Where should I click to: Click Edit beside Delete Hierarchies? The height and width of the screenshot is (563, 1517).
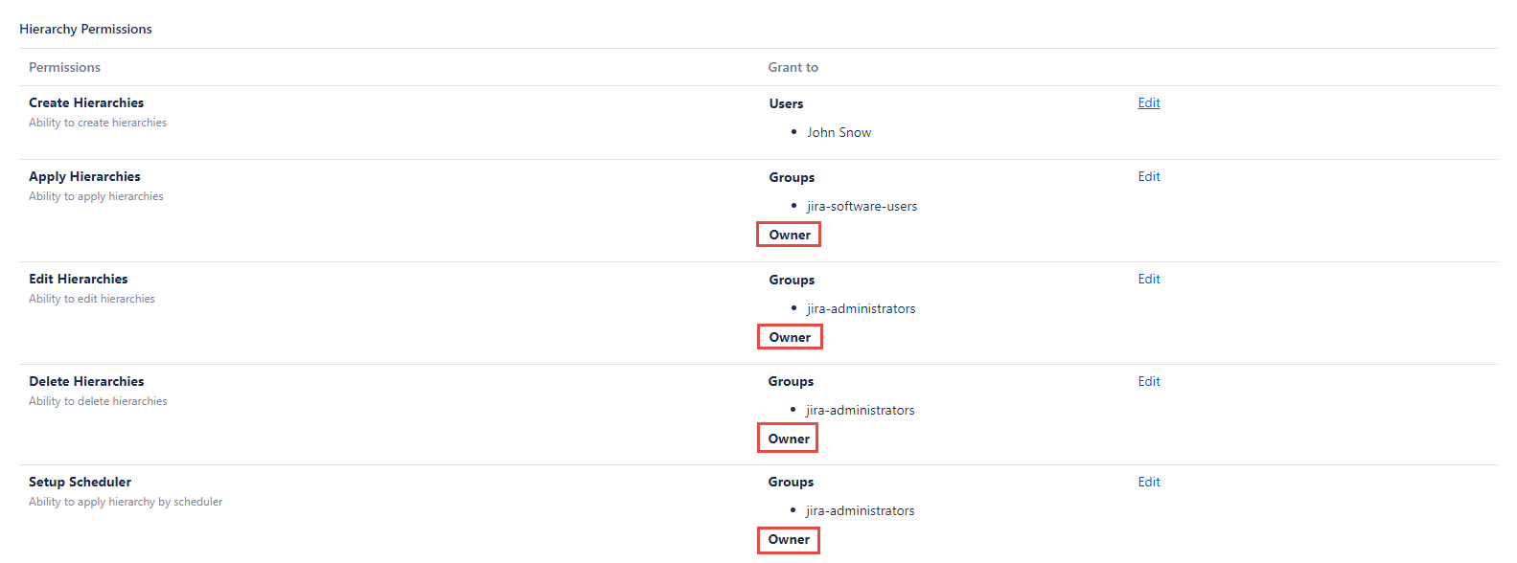[x=1149, y=382]
